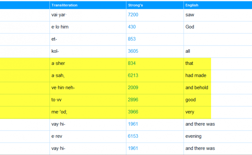Open Strong's entry 2009
Image resolution: width=252 pixels, height=155 pixels.
133,88
